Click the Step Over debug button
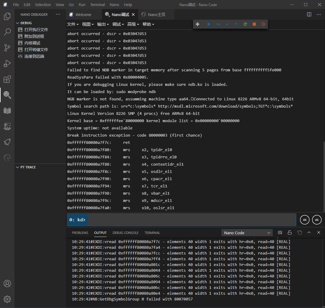This screenshot has width=325, height=308. coord(218,24)
